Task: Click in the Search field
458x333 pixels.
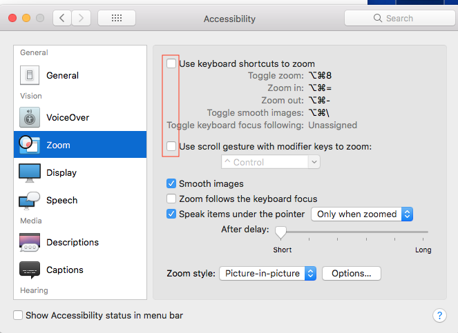Action: [x=401, y=18]
